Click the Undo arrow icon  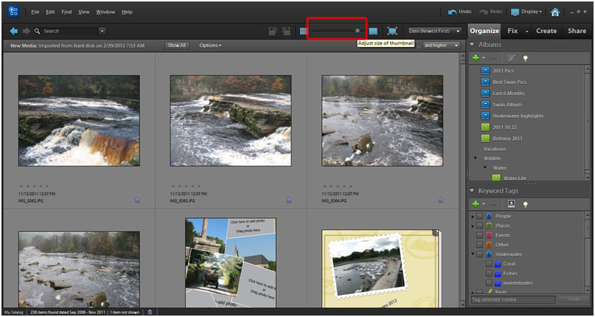(x=452, y=12)
